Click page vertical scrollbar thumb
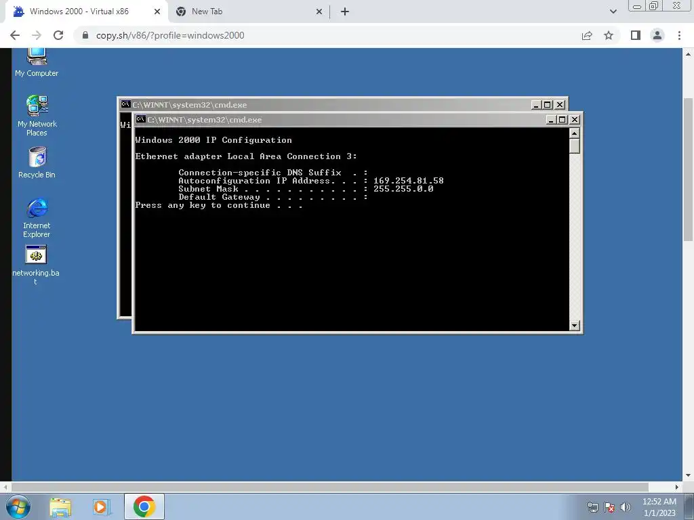Viewport: 694px width, 520px height. 689,169
